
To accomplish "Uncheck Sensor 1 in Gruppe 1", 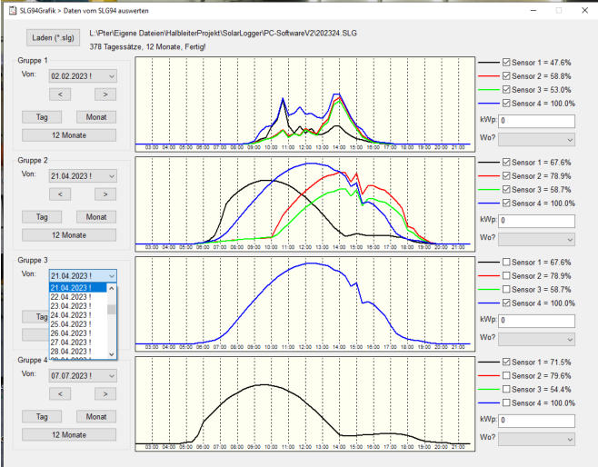I will click(x=507, y=63).
